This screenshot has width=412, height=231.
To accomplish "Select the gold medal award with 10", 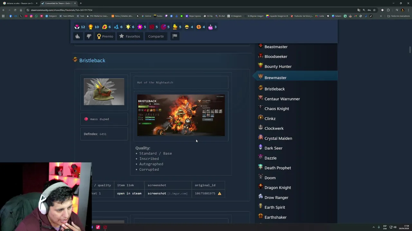I will (x=94, y=27).
